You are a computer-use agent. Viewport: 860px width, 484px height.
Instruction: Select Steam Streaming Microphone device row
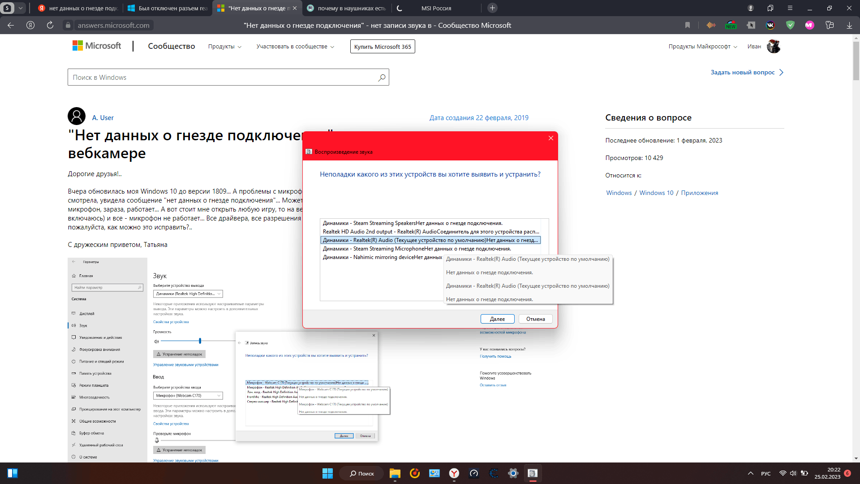[x=430, y=249]
